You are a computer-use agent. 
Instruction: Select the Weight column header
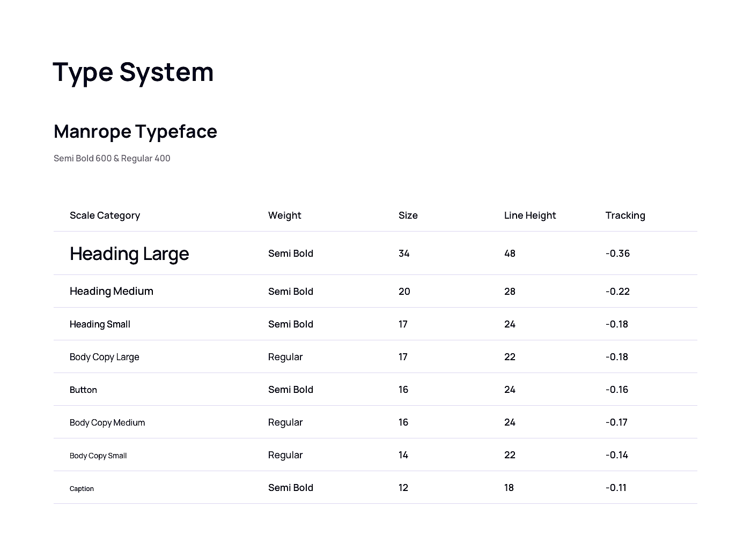point(284,215)
